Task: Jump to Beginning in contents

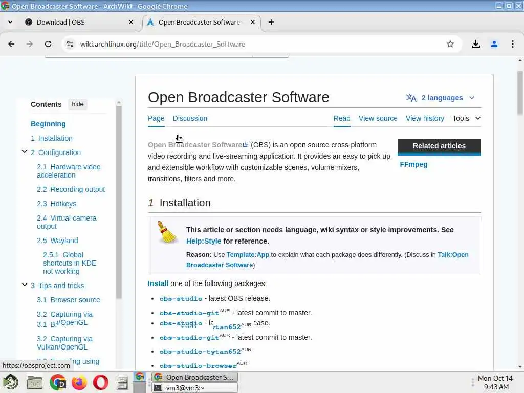Action: point(48,124)
